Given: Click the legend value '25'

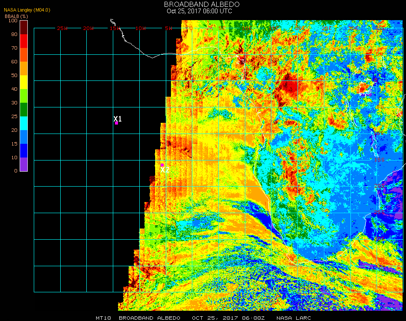Looking at the screenshot, I should [14, 116].
